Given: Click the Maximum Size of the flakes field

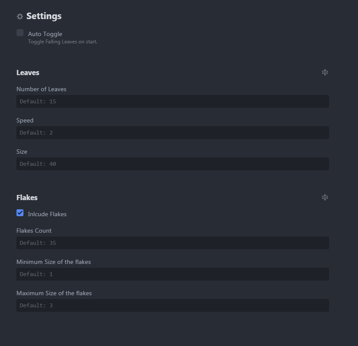Looking at the screenshot, I should [172, 306].
